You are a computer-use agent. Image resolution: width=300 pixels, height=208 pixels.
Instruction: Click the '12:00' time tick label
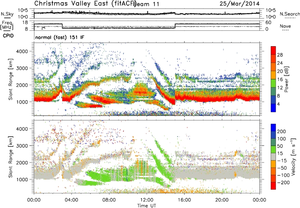coord(147,200)
